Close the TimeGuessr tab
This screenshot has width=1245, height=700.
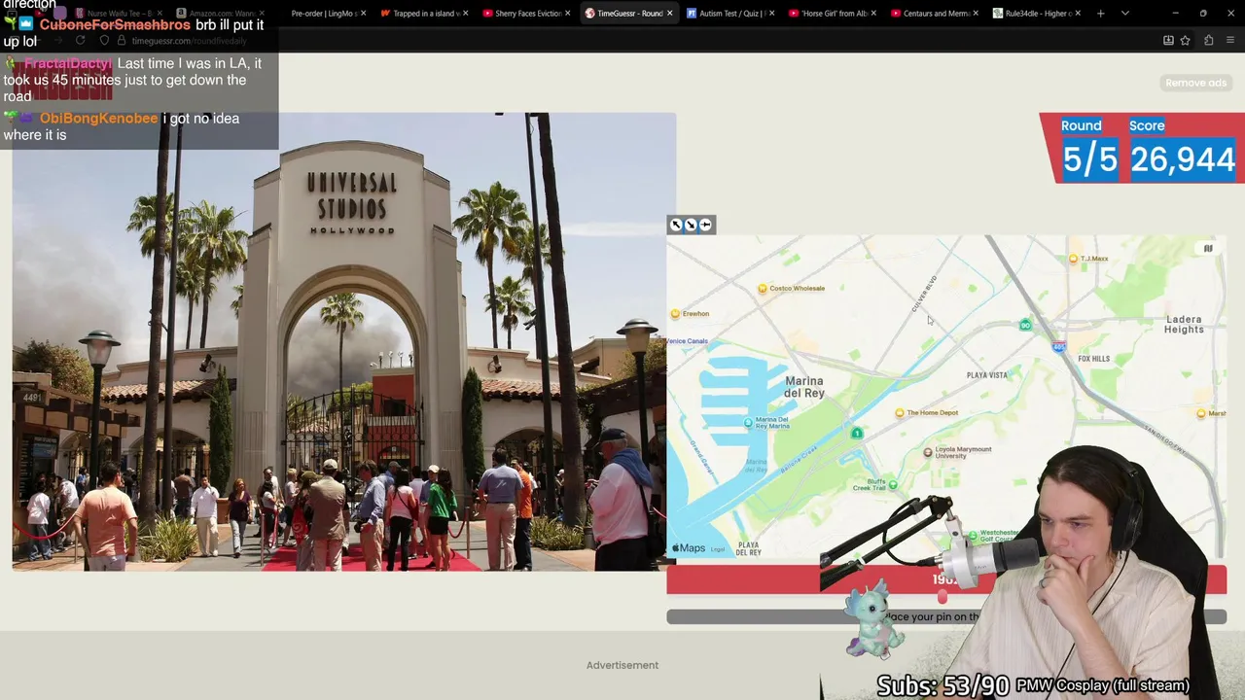(x=669, y=14)
